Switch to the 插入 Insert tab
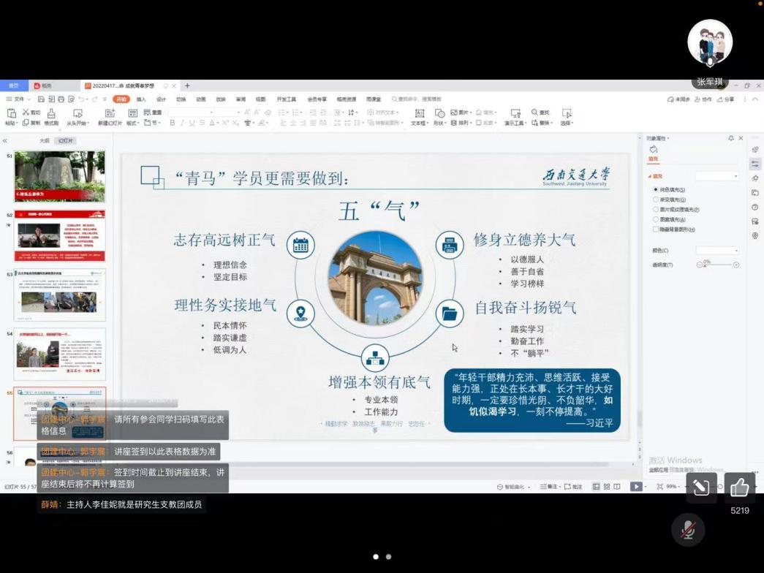Image resolution: width=764 pixels, height=573 pixels. pos(141,99)
